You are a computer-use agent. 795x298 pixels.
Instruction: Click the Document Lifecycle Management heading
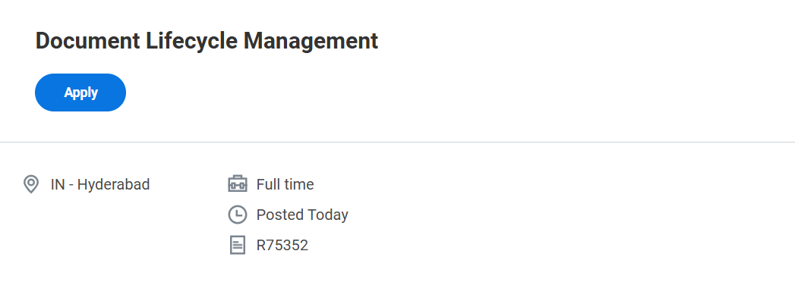pos(207,41)
